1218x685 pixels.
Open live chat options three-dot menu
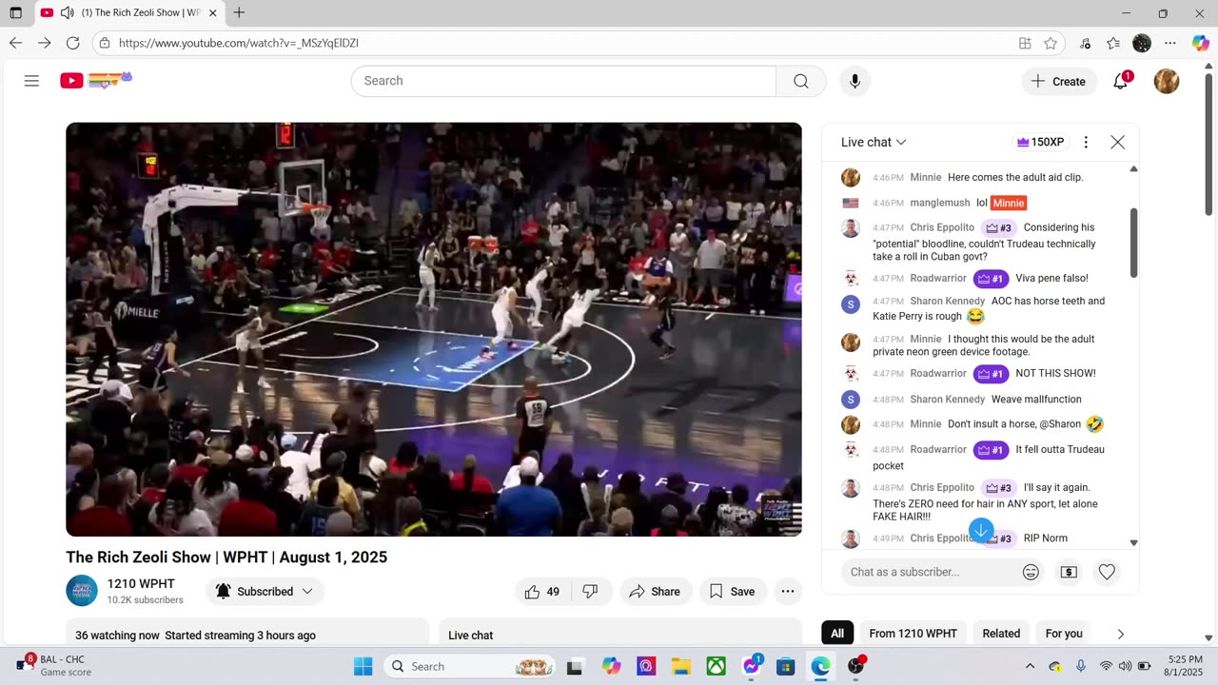[1086, 142]
